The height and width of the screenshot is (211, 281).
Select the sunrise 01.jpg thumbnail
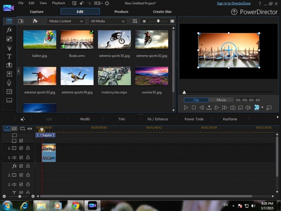pos(152,76)
